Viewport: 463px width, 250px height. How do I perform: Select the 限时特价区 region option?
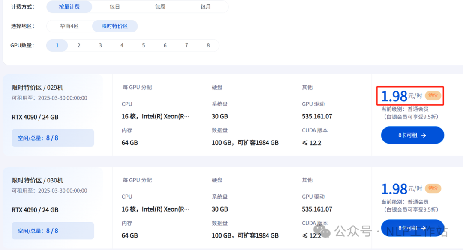tap(114, 26)
